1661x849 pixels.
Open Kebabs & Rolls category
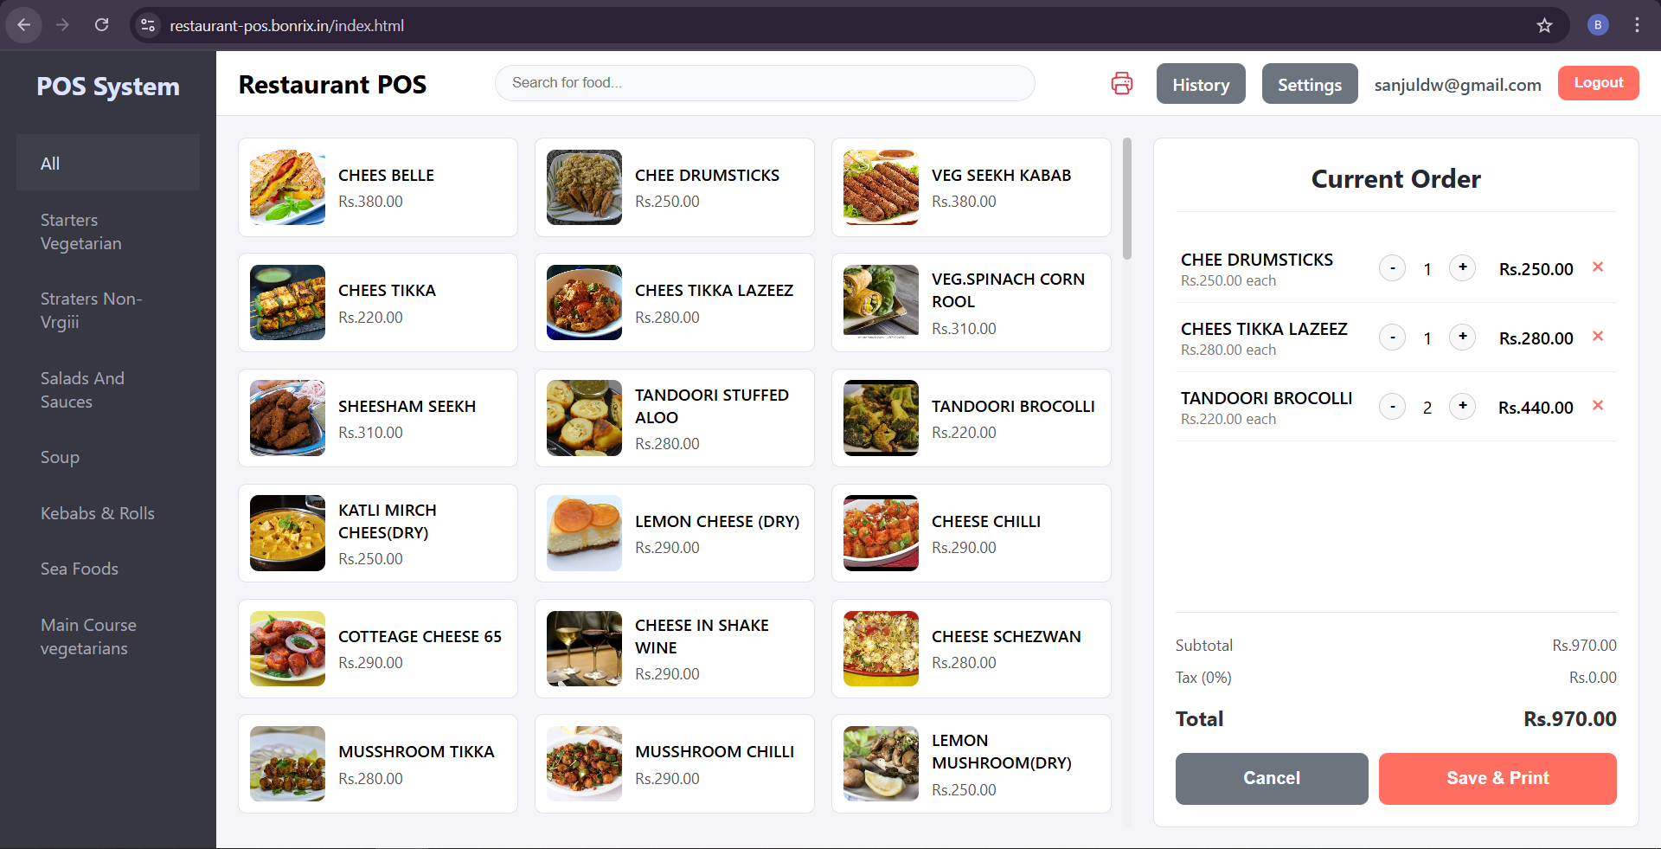click(x=97, y=513)
